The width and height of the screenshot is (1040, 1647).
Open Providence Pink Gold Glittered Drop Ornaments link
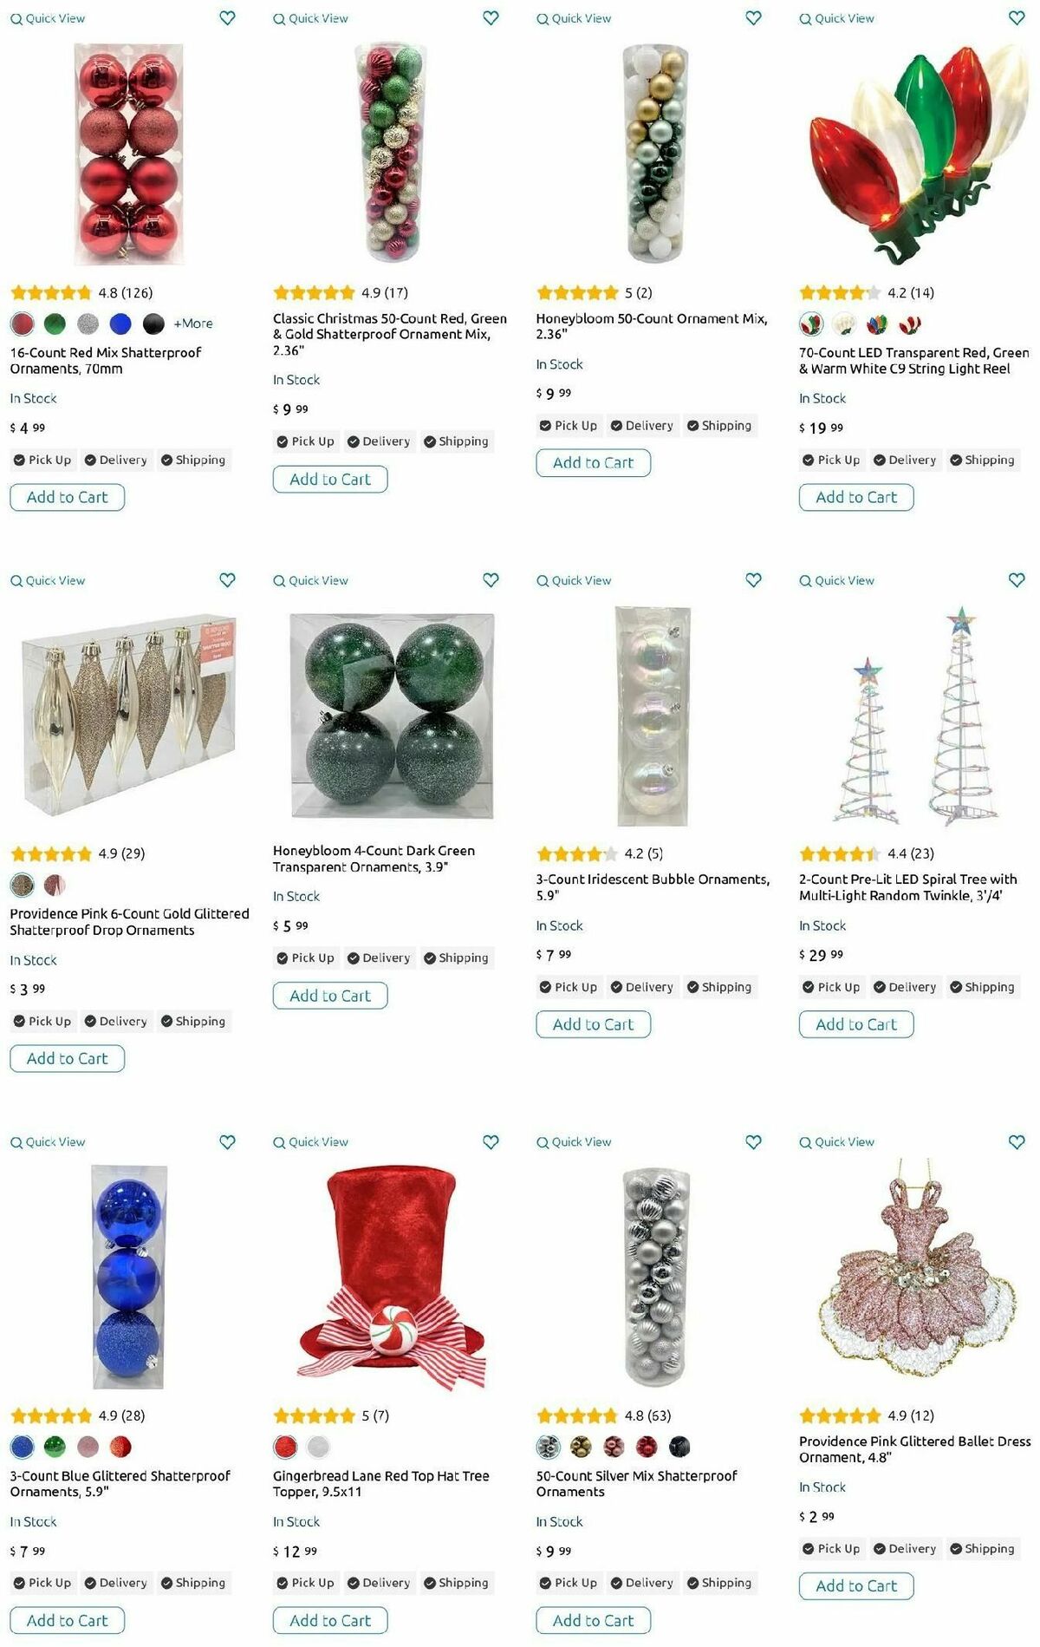tap(129, 922)
